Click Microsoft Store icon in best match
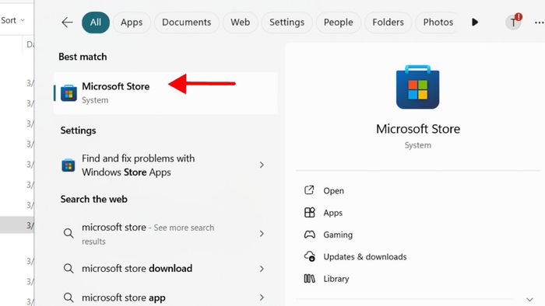This screenshot has width=545, height=306. 69,93
